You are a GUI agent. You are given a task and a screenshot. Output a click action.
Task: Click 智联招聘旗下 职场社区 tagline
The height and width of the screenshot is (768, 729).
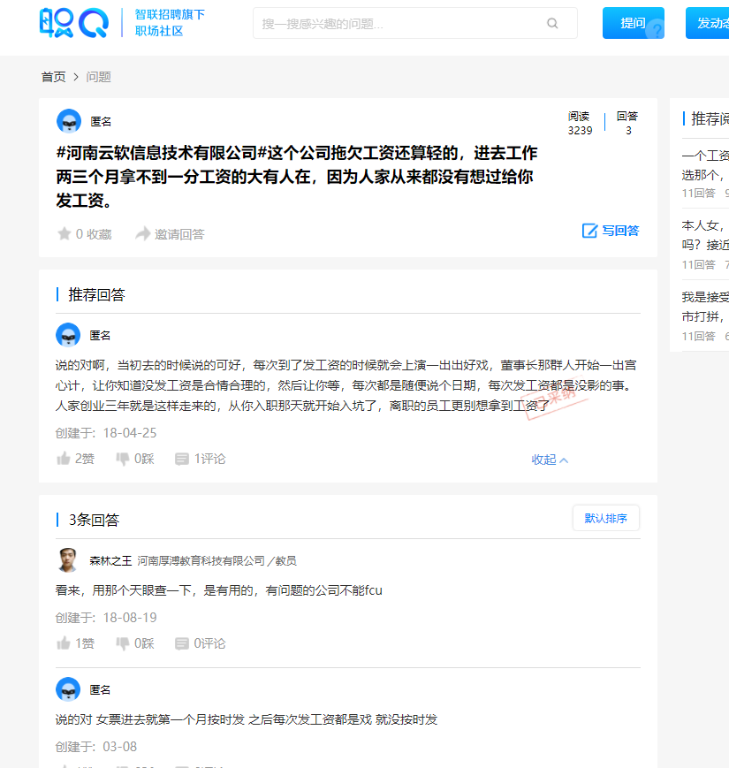click(x=170, y=22)
